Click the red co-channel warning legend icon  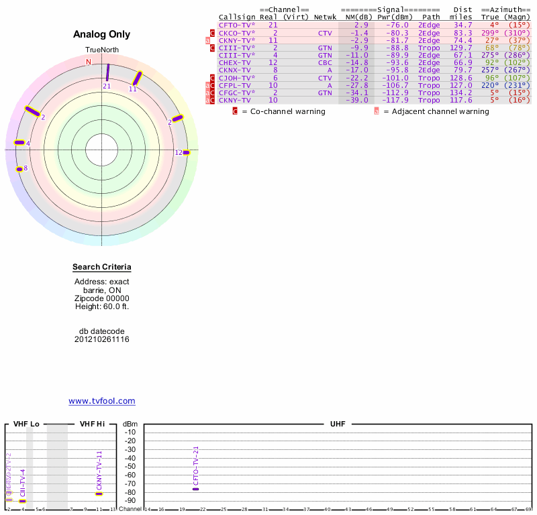235,111
